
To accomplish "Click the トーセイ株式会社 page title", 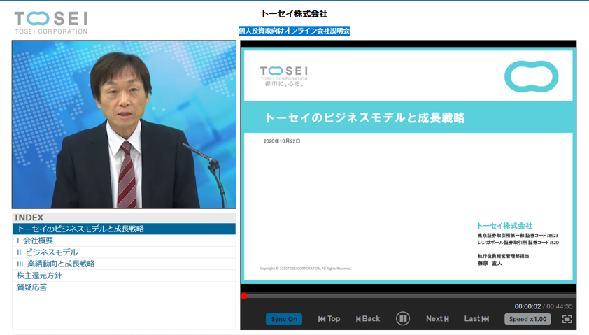I will click(294, 14).
